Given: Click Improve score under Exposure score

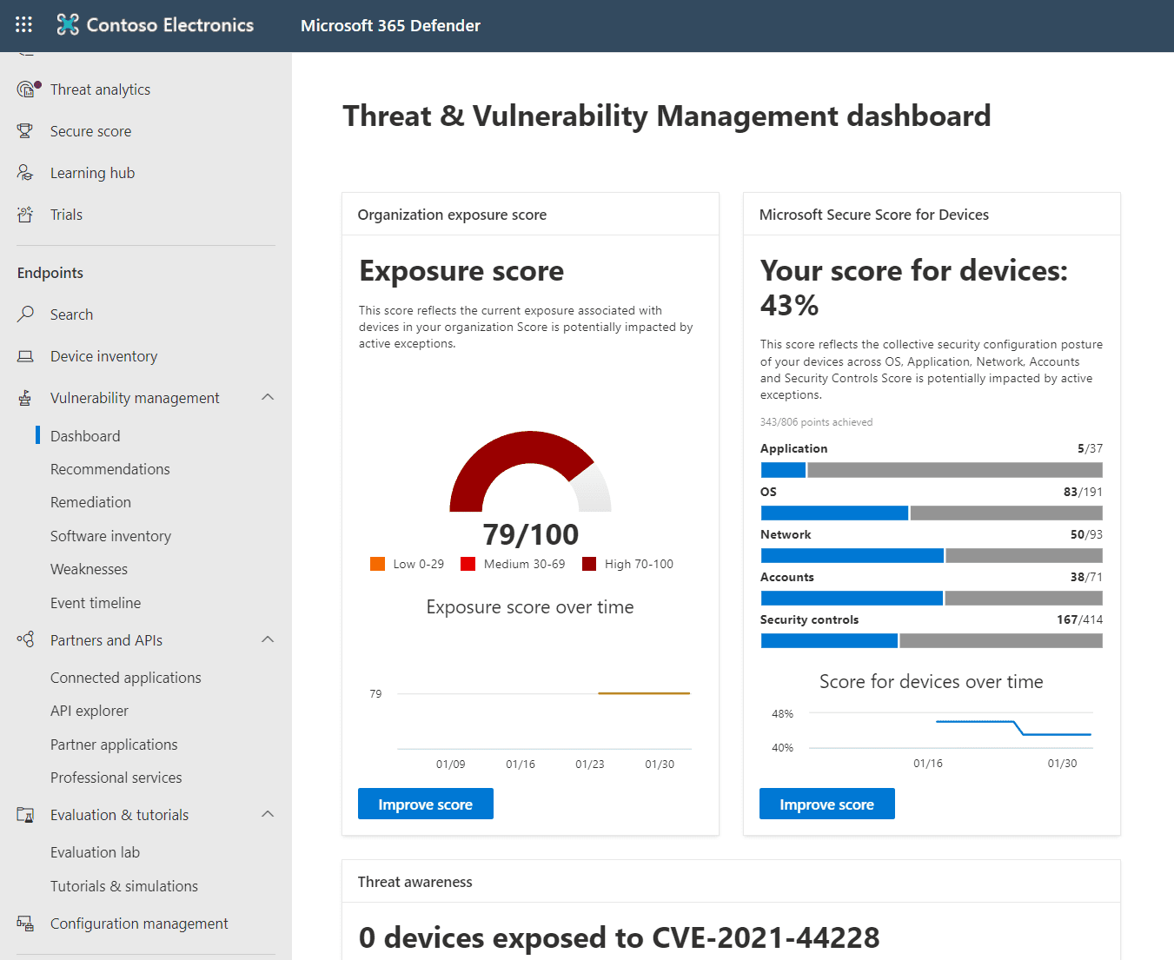Looking at the screenshot, I should [425, 804].
